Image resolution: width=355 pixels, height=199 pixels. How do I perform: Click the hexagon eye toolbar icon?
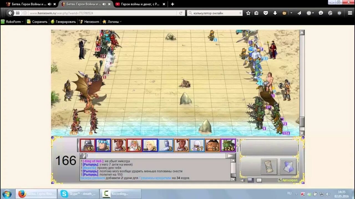coord(339,13)
